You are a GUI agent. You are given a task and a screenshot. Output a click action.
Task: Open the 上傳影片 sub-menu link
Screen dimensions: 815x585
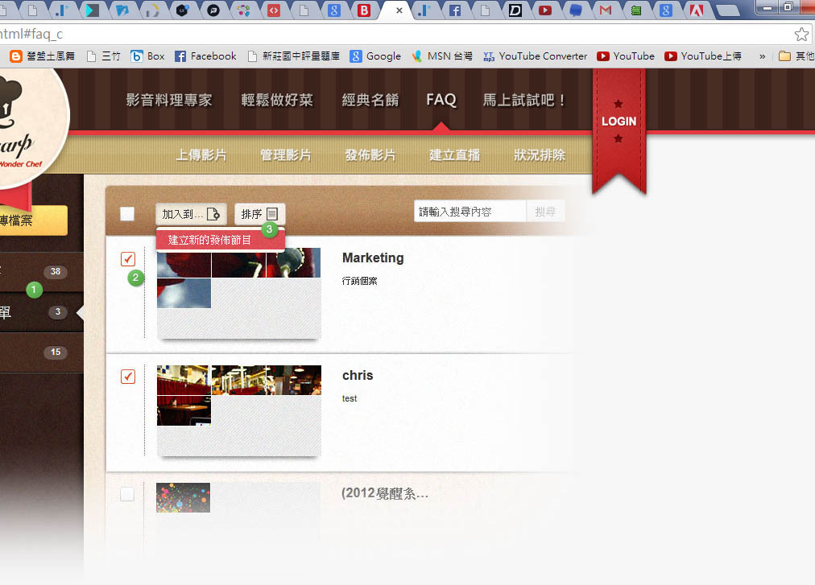point(201,154)
